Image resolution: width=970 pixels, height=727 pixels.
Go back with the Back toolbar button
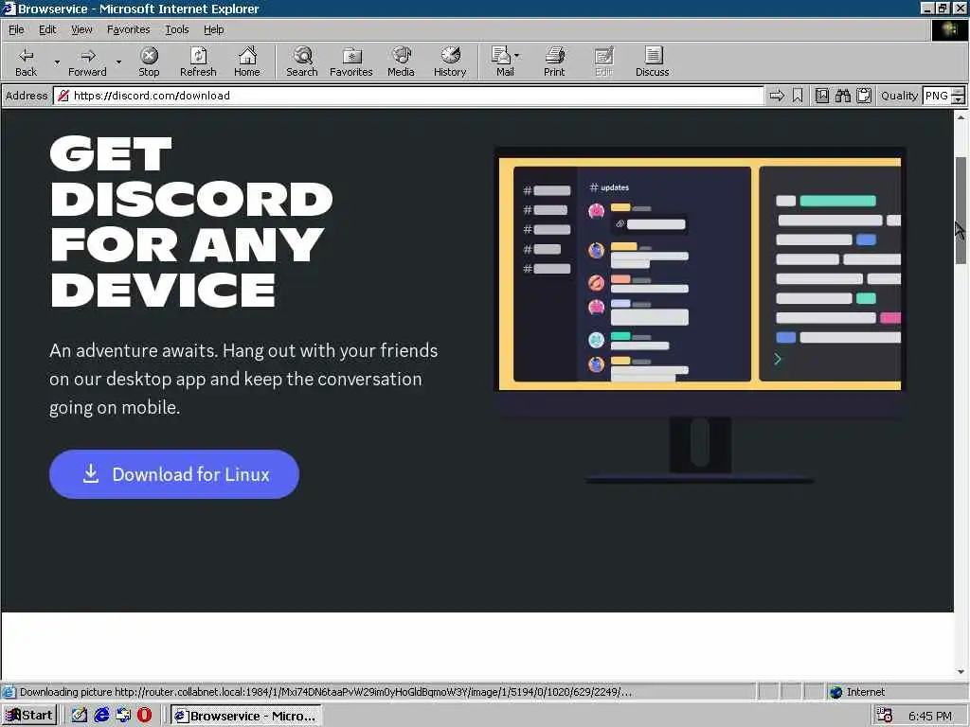click(x=26, y=62)
